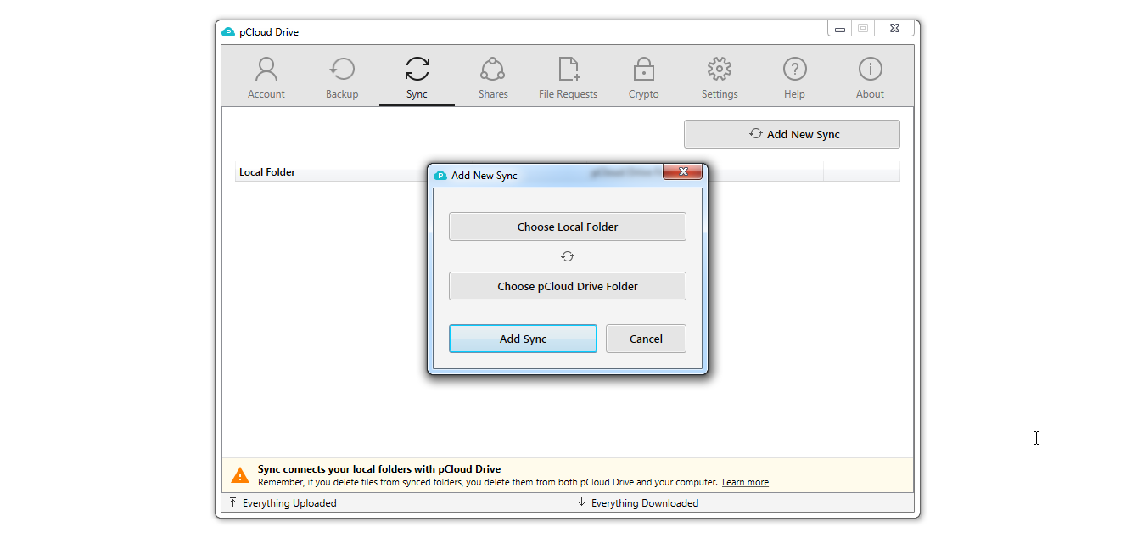Click the upload arrow status icon
The image size is (1126, 555).
click(x=232, y=503)
